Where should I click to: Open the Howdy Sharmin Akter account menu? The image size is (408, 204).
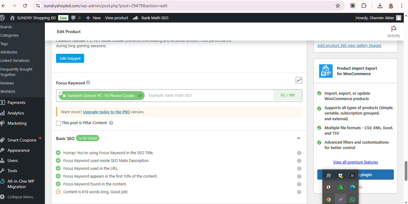(378, 18)
